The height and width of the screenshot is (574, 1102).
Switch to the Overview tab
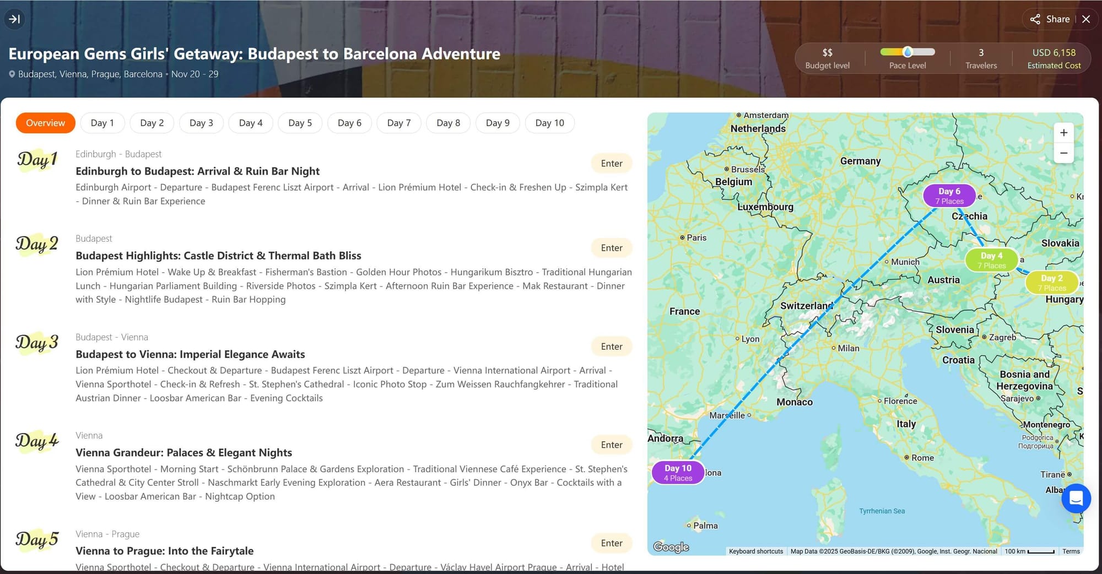coord(45,123)
